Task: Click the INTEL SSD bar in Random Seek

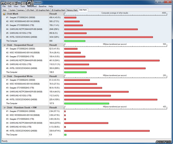Action: click(107, 131)
